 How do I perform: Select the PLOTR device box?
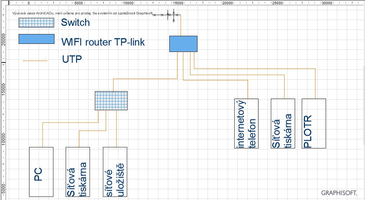[x=314, y=124]
